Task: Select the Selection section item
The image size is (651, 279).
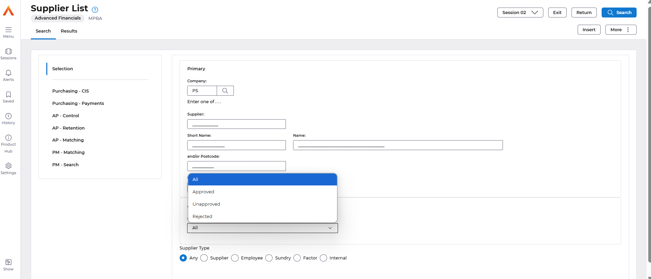Action: (62, 69)
